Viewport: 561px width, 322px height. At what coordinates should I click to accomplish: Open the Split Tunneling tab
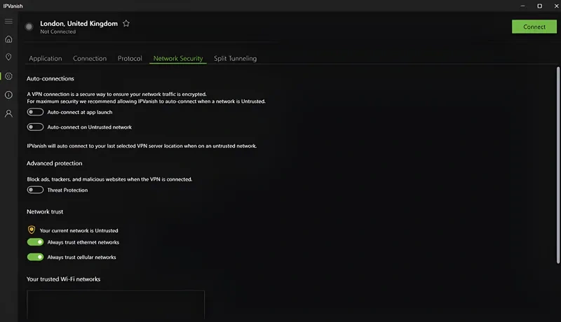point(235,58)
